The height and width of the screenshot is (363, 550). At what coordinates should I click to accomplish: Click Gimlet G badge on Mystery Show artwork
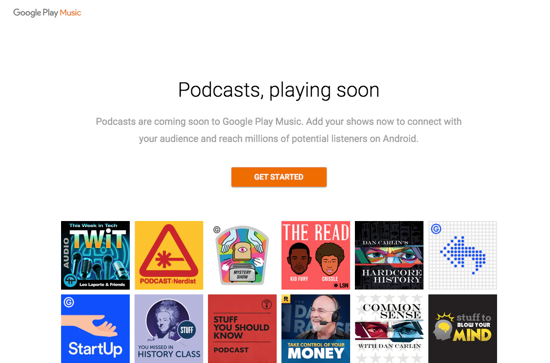[217, 230]
